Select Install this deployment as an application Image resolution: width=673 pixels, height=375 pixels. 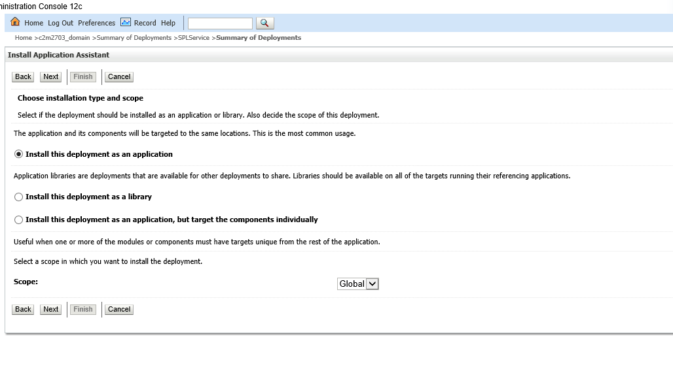pos(18,154)
